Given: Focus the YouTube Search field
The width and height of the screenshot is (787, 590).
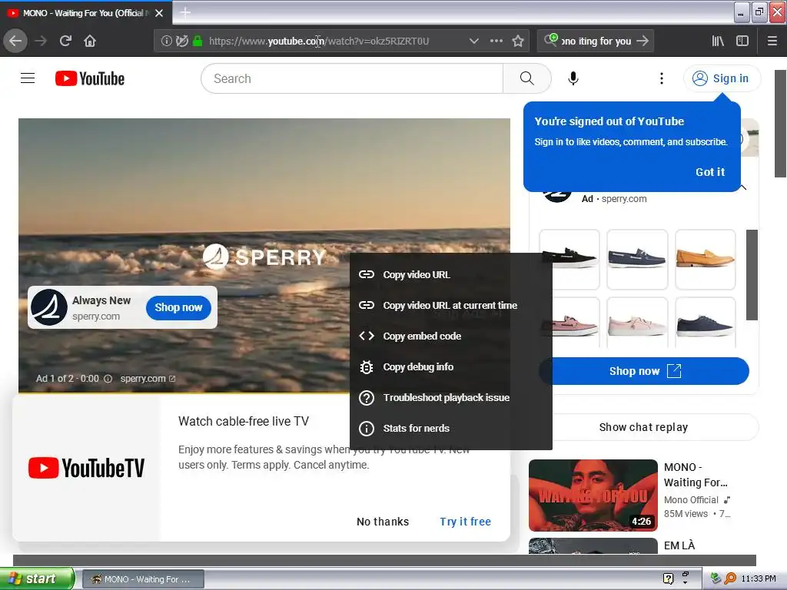Looking at the screenshot, I should coord(352,78).
